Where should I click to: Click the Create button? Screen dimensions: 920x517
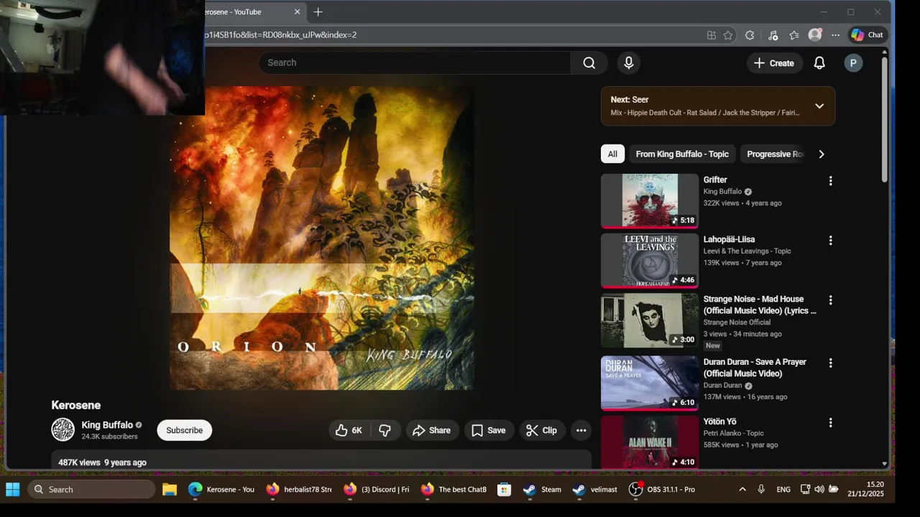(774, 63)
